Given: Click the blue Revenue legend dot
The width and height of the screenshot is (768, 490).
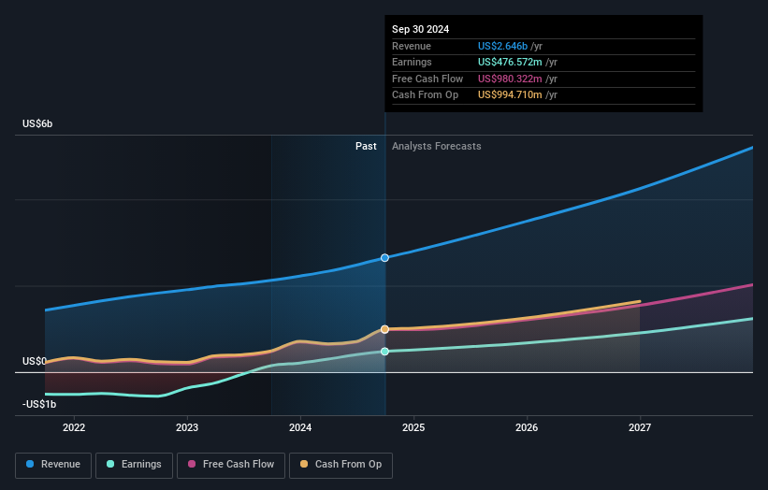Looking at the screenshot, I should [x=30, y=464].
